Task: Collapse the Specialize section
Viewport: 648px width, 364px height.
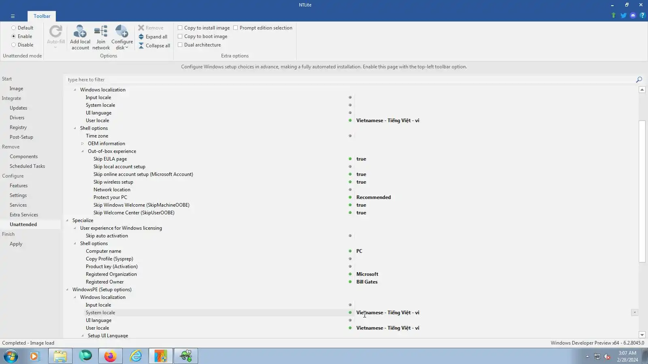Action: [67, 220]
